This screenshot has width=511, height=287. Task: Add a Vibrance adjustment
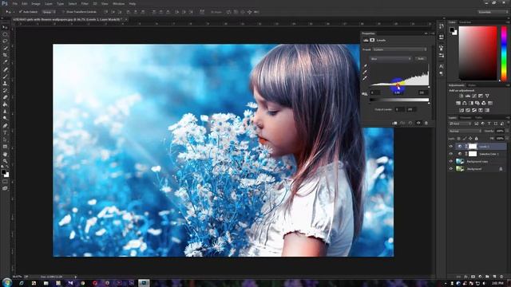coord(487,96)
